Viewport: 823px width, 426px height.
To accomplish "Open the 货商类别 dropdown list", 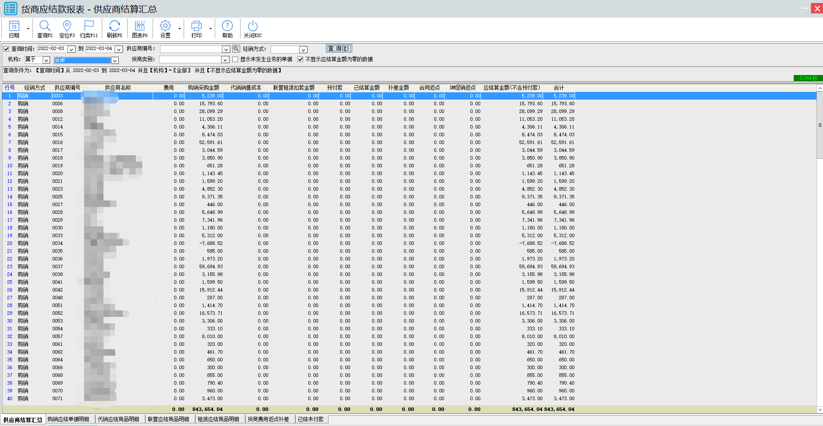I will pos(225,60).
